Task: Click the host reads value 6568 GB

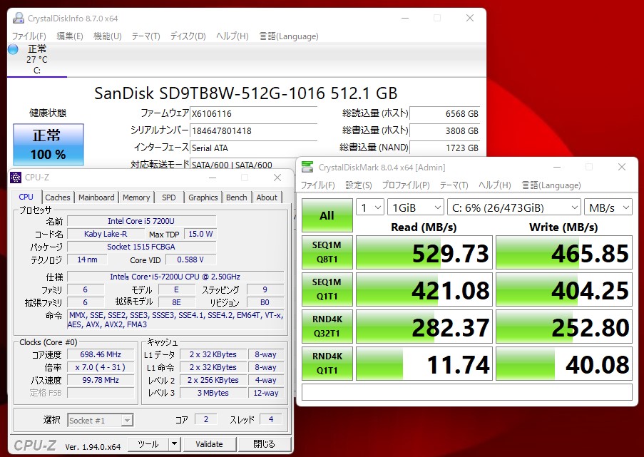Action: pos(445,114)
